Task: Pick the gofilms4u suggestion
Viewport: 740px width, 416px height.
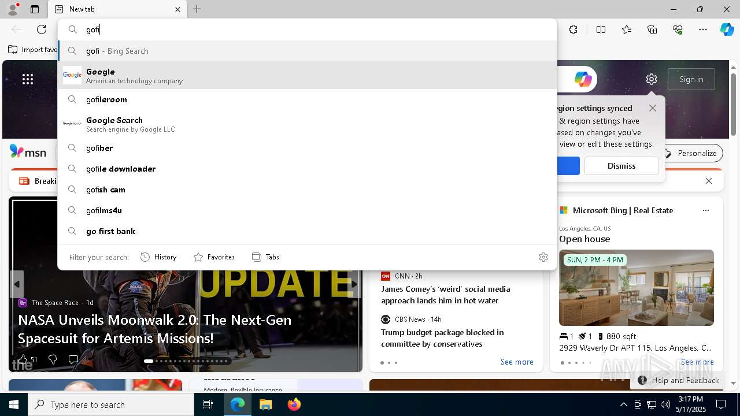Action: (308, 210)
